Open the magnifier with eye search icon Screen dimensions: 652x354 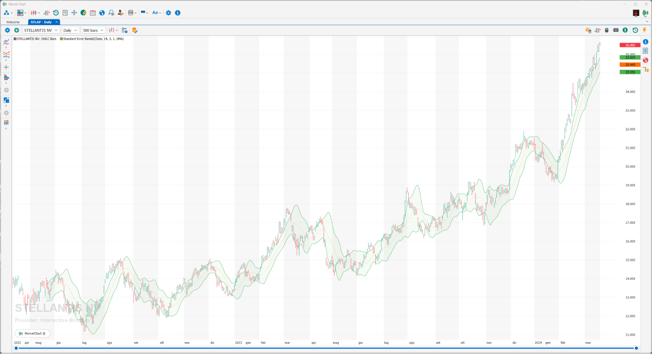click(x=111, y=13)
